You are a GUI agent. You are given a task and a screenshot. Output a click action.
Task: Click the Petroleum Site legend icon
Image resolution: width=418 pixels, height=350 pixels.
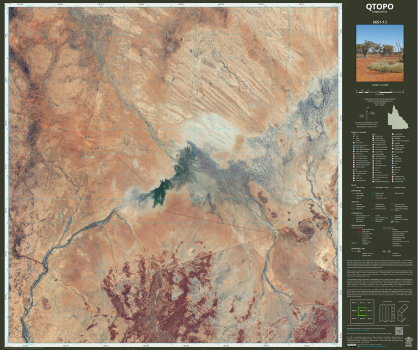392,177
